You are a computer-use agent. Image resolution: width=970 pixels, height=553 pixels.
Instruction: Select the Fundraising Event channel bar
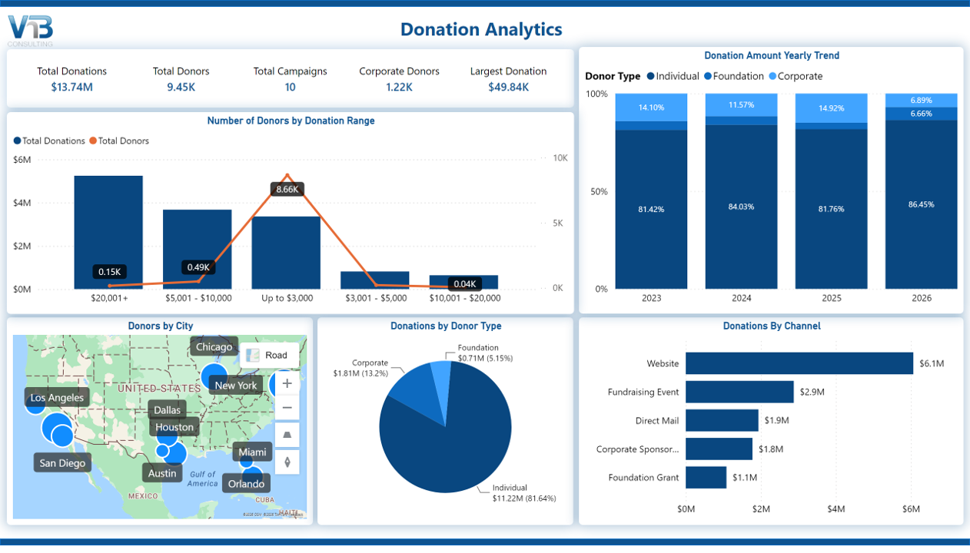(739, 392)
